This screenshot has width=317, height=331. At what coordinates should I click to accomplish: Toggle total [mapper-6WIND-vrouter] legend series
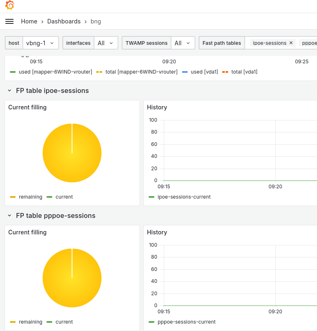pyautogui.click(x=141, y=72)
